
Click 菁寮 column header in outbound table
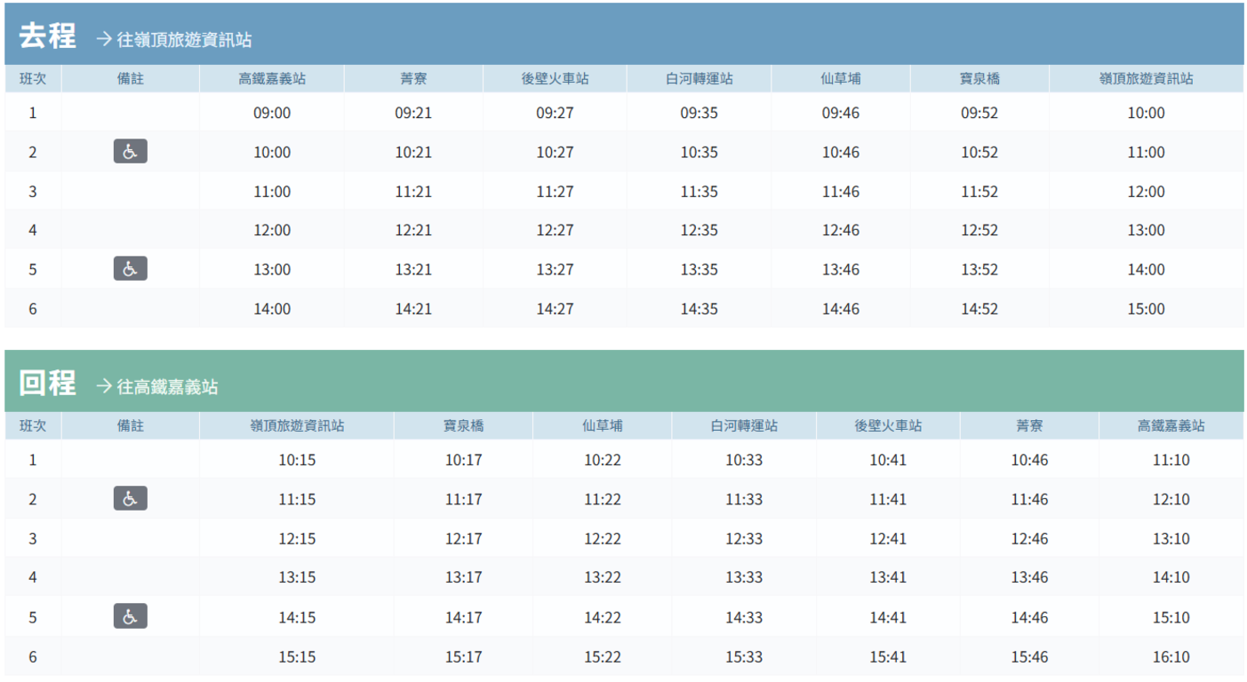coord(413,79)
